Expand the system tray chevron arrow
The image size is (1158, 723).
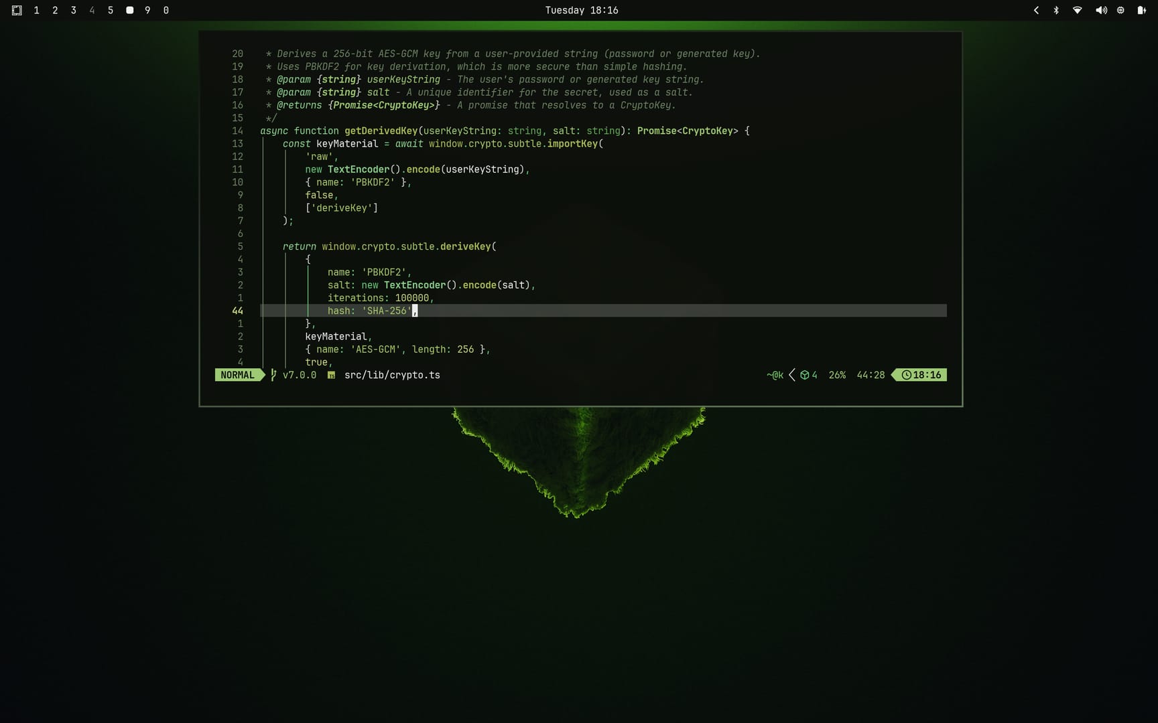coord(1036,10)
